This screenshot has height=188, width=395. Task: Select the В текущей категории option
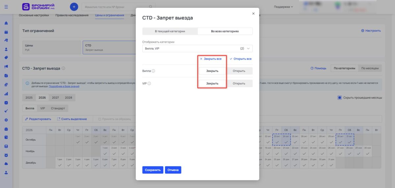coord(170,31)
